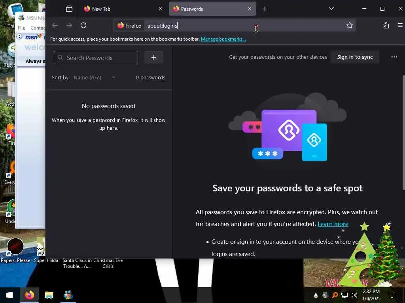Bookmark this page with the star

coord(350,25)
